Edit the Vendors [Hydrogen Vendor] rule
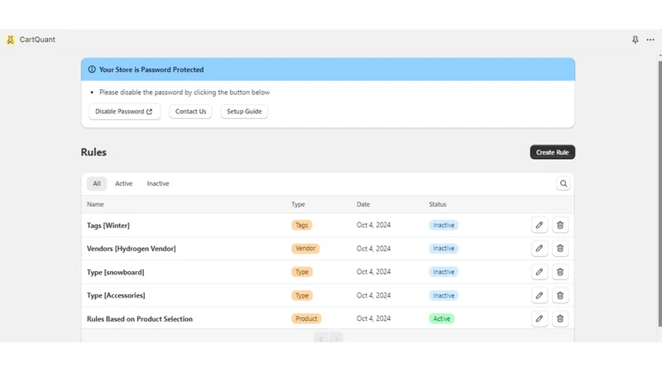662x372 pixels. click(x=540, y=249)
